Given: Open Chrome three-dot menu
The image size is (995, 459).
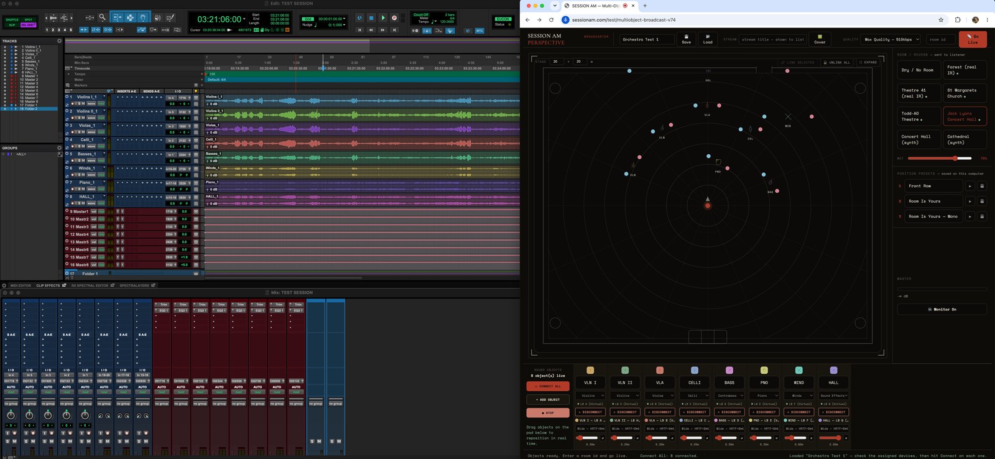Looking at the screenshot, I should coord(987,20).
